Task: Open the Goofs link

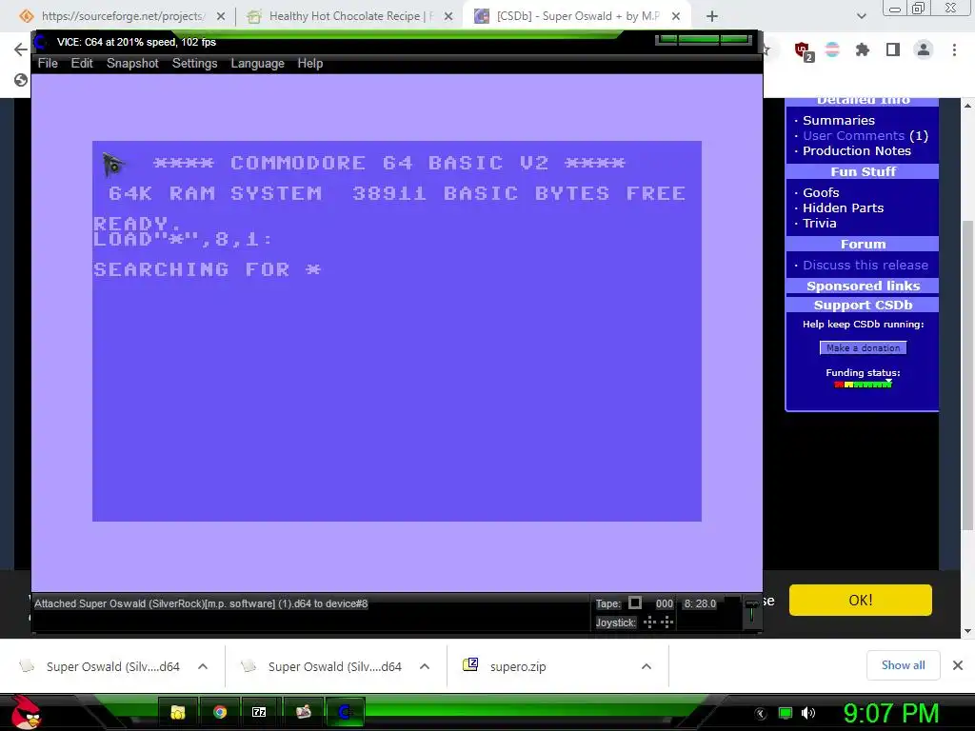Action: click(x=821, y=192)
